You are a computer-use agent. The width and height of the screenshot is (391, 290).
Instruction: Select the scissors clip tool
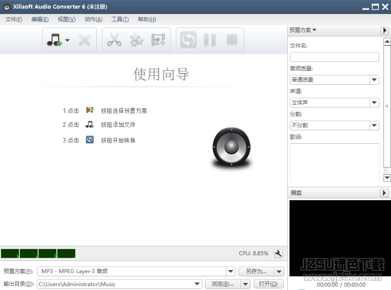[x=115, y=40]
